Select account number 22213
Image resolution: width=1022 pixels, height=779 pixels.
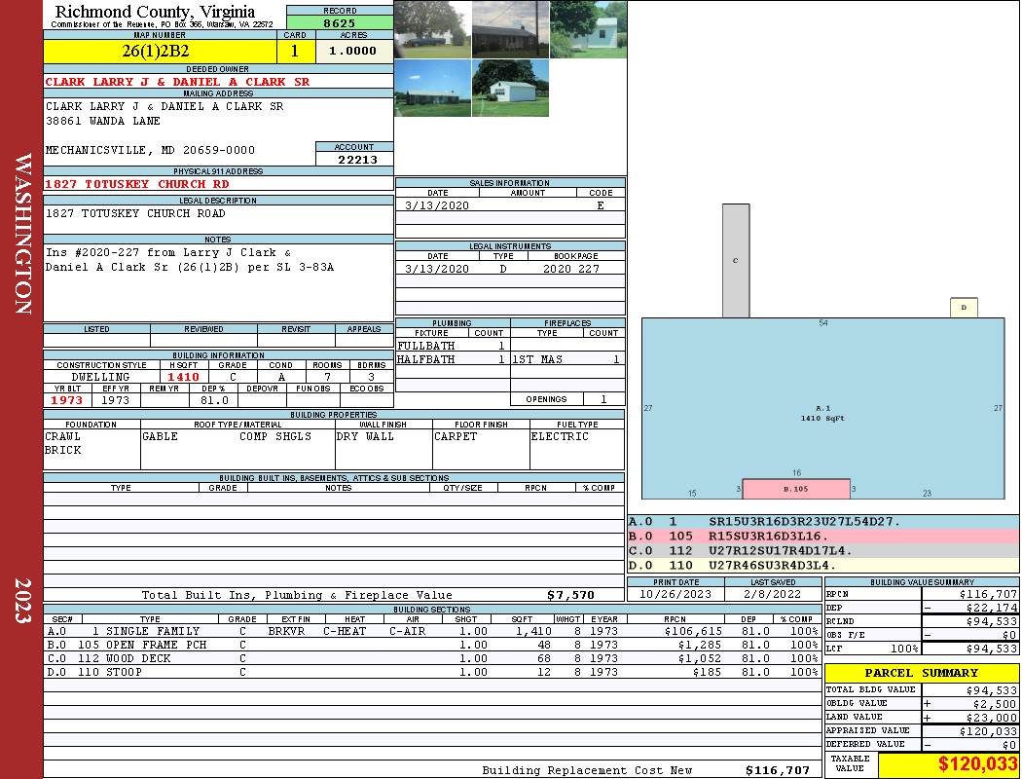(354, 160)
